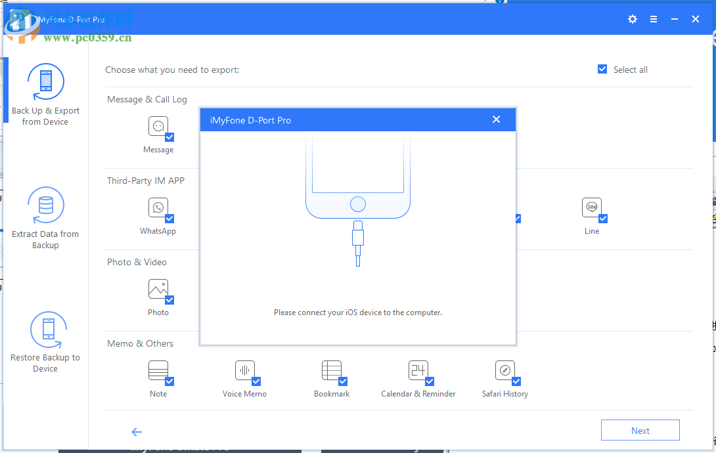Viewport: 716px width, 453px height.
Task: Click the Photo type icon
Action: [158, 289]
